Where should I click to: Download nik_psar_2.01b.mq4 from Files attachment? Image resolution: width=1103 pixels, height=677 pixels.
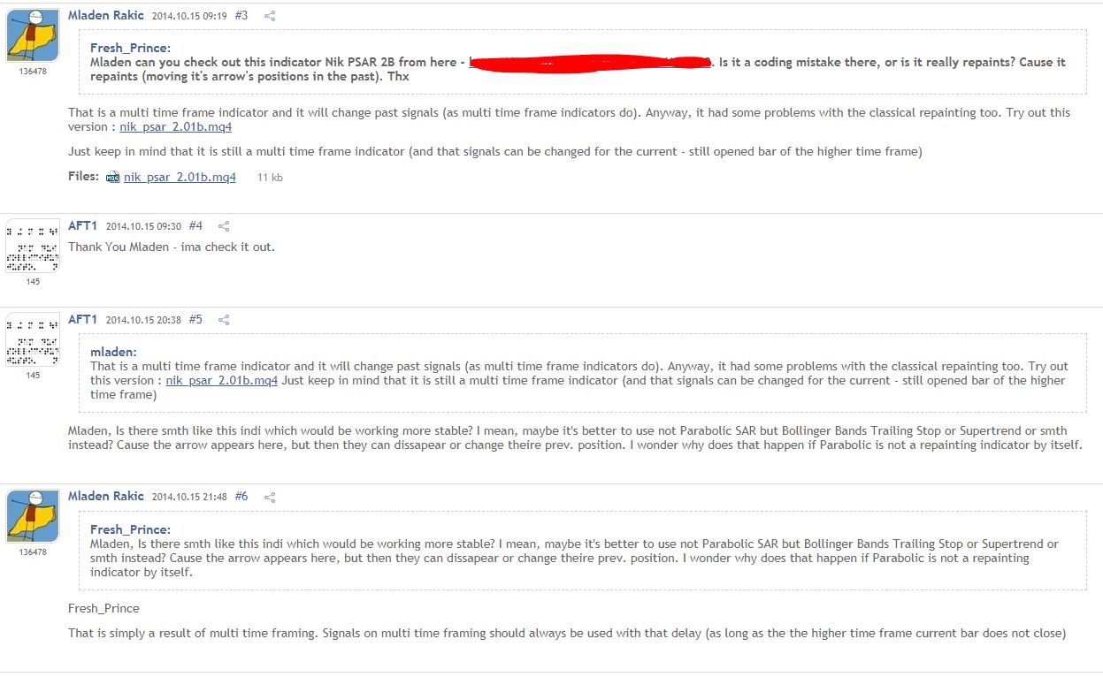click(x=180, y=178)
